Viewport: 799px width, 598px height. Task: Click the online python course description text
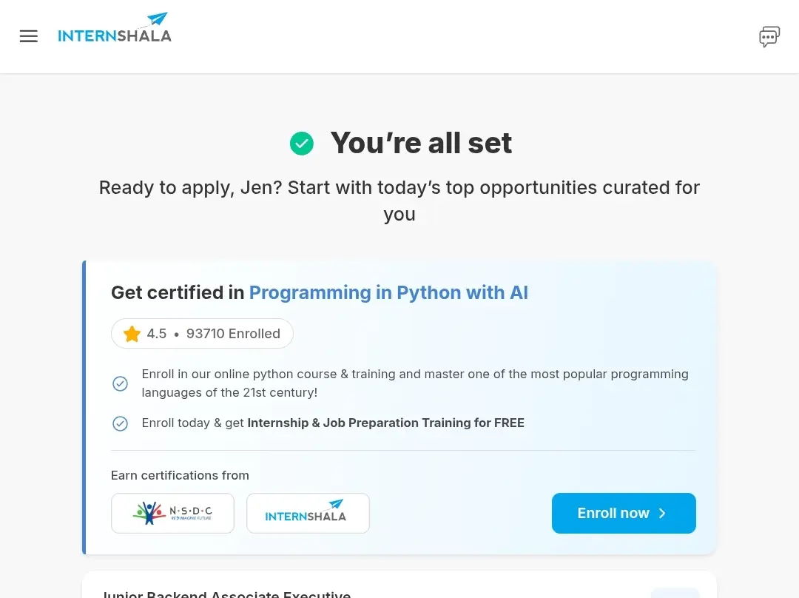415,383
